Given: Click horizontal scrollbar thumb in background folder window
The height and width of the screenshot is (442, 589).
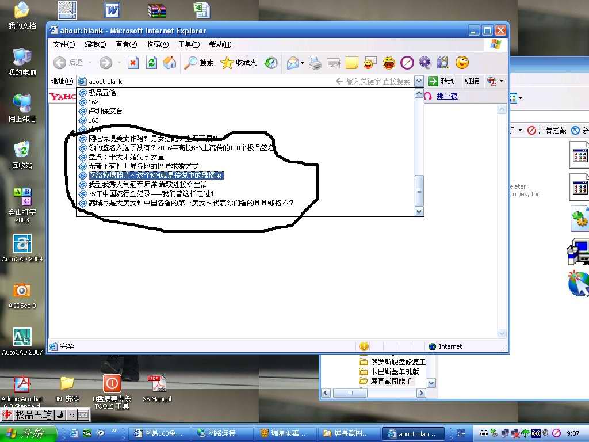Looking at the screenshot, I should point(350,393).
